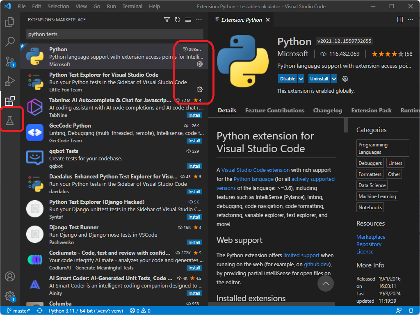Open the Explorer view in activity bar
The height and width of the screenshot is (315, 420).
click(10, 22)
